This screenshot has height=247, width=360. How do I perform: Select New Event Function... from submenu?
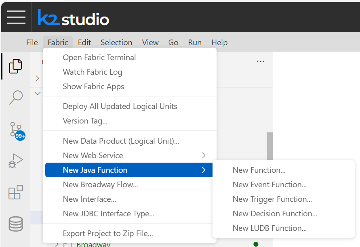[x=269, y=184]
